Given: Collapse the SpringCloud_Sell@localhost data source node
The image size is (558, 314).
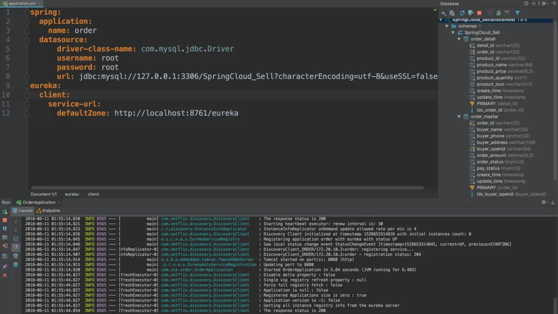Looking at the screenshot, I should point(441,20).
